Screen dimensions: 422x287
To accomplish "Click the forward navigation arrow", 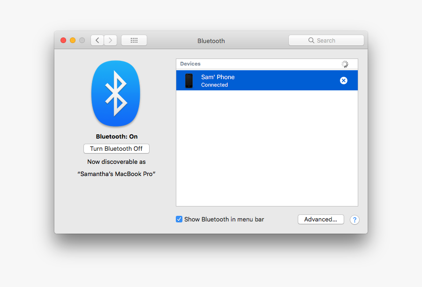I will (x=111, y=40).
